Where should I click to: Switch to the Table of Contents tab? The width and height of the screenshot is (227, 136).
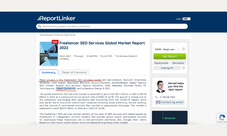[x=74, y=73]
